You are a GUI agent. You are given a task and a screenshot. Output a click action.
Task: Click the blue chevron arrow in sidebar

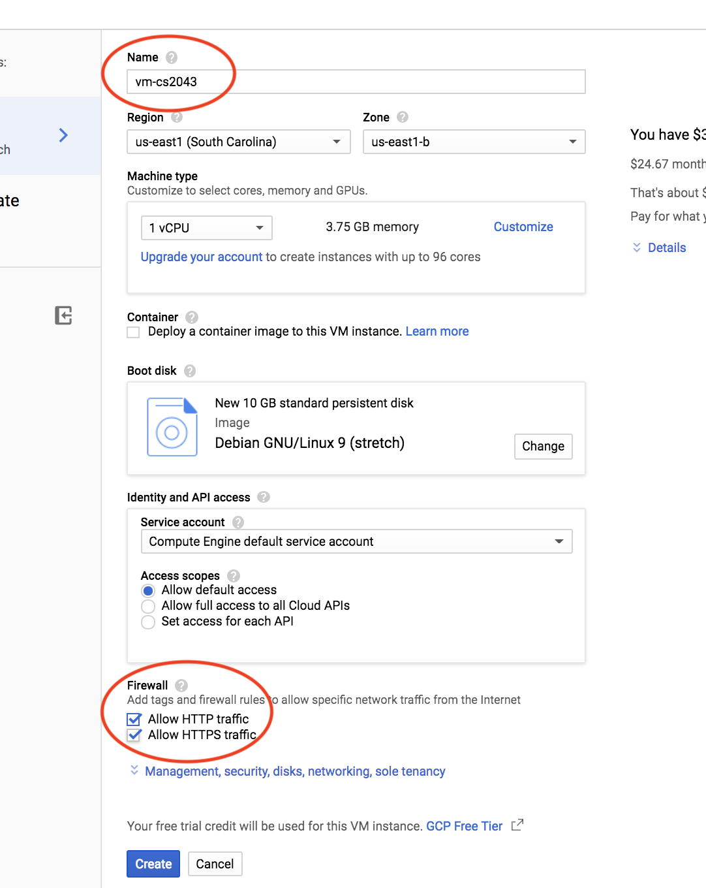[x=63, y=135]
